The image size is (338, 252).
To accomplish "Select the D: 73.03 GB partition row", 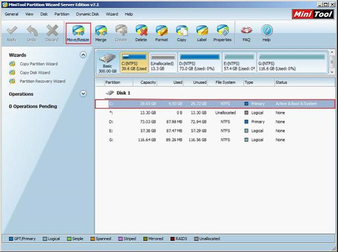I will [x=215, y=122].
